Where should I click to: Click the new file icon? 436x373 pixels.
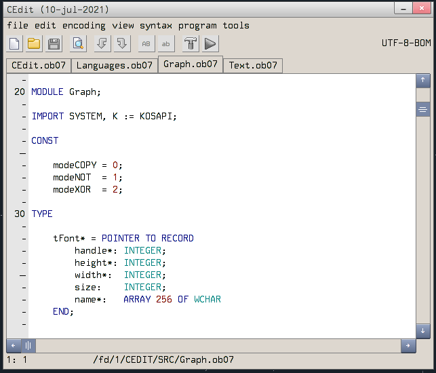pyautogui.click(x=14, y=44)
